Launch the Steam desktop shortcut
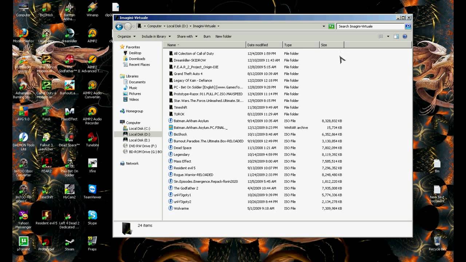466x262 pixels. pos(69,244)
